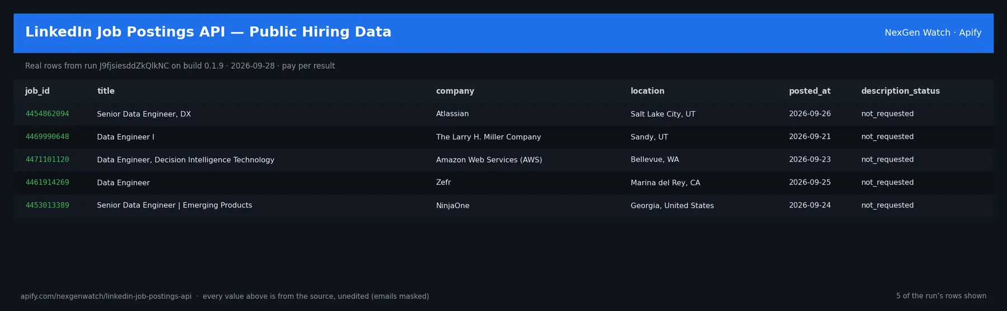Viewport: 1007px width, 311px height.
Task: Click not_requested status in Zefr row
Action: tap(887, 182)
